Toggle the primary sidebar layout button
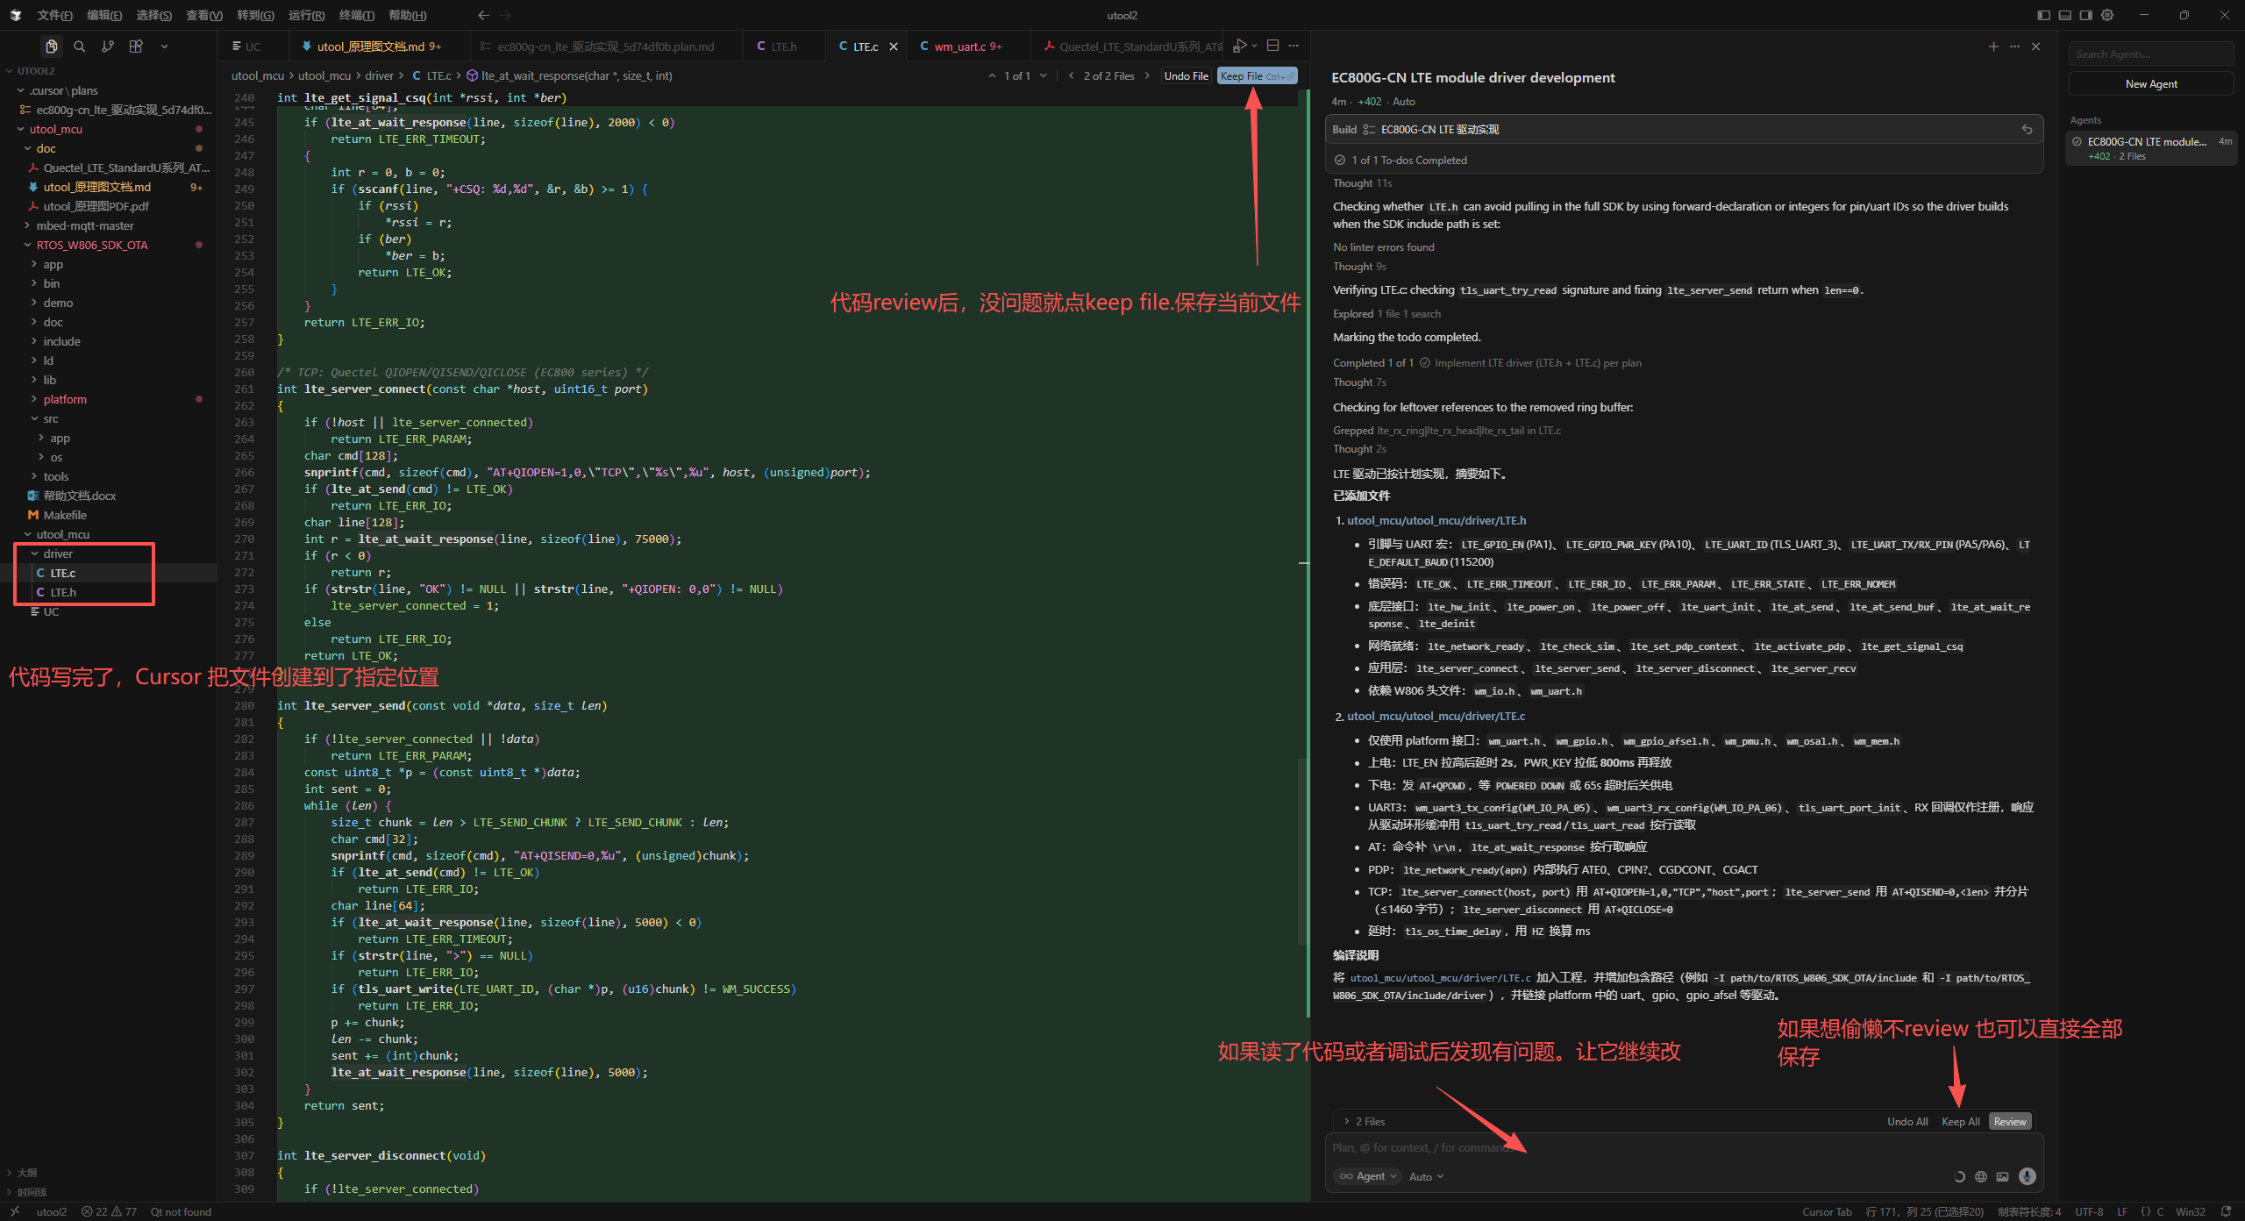Viewport: 2245px width, 1221px height. 2043,15
